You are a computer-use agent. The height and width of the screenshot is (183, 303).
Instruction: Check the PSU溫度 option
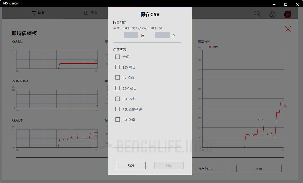[x=118, y=99]
